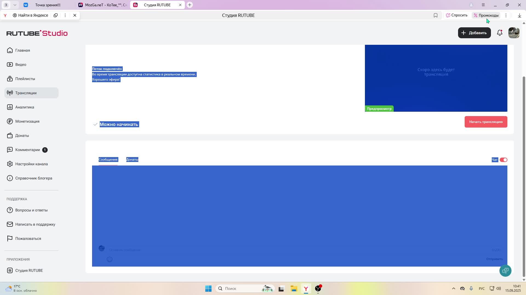Open browser downloads arrow icon
Screen dimensions: 526x295
click(519, 15)
